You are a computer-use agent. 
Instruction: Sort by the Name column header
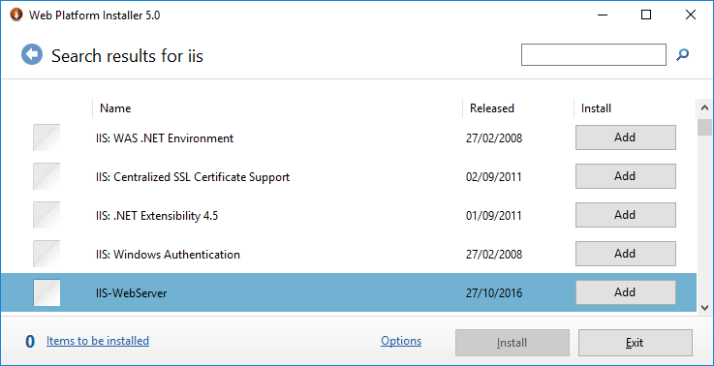tap(277, 108)
